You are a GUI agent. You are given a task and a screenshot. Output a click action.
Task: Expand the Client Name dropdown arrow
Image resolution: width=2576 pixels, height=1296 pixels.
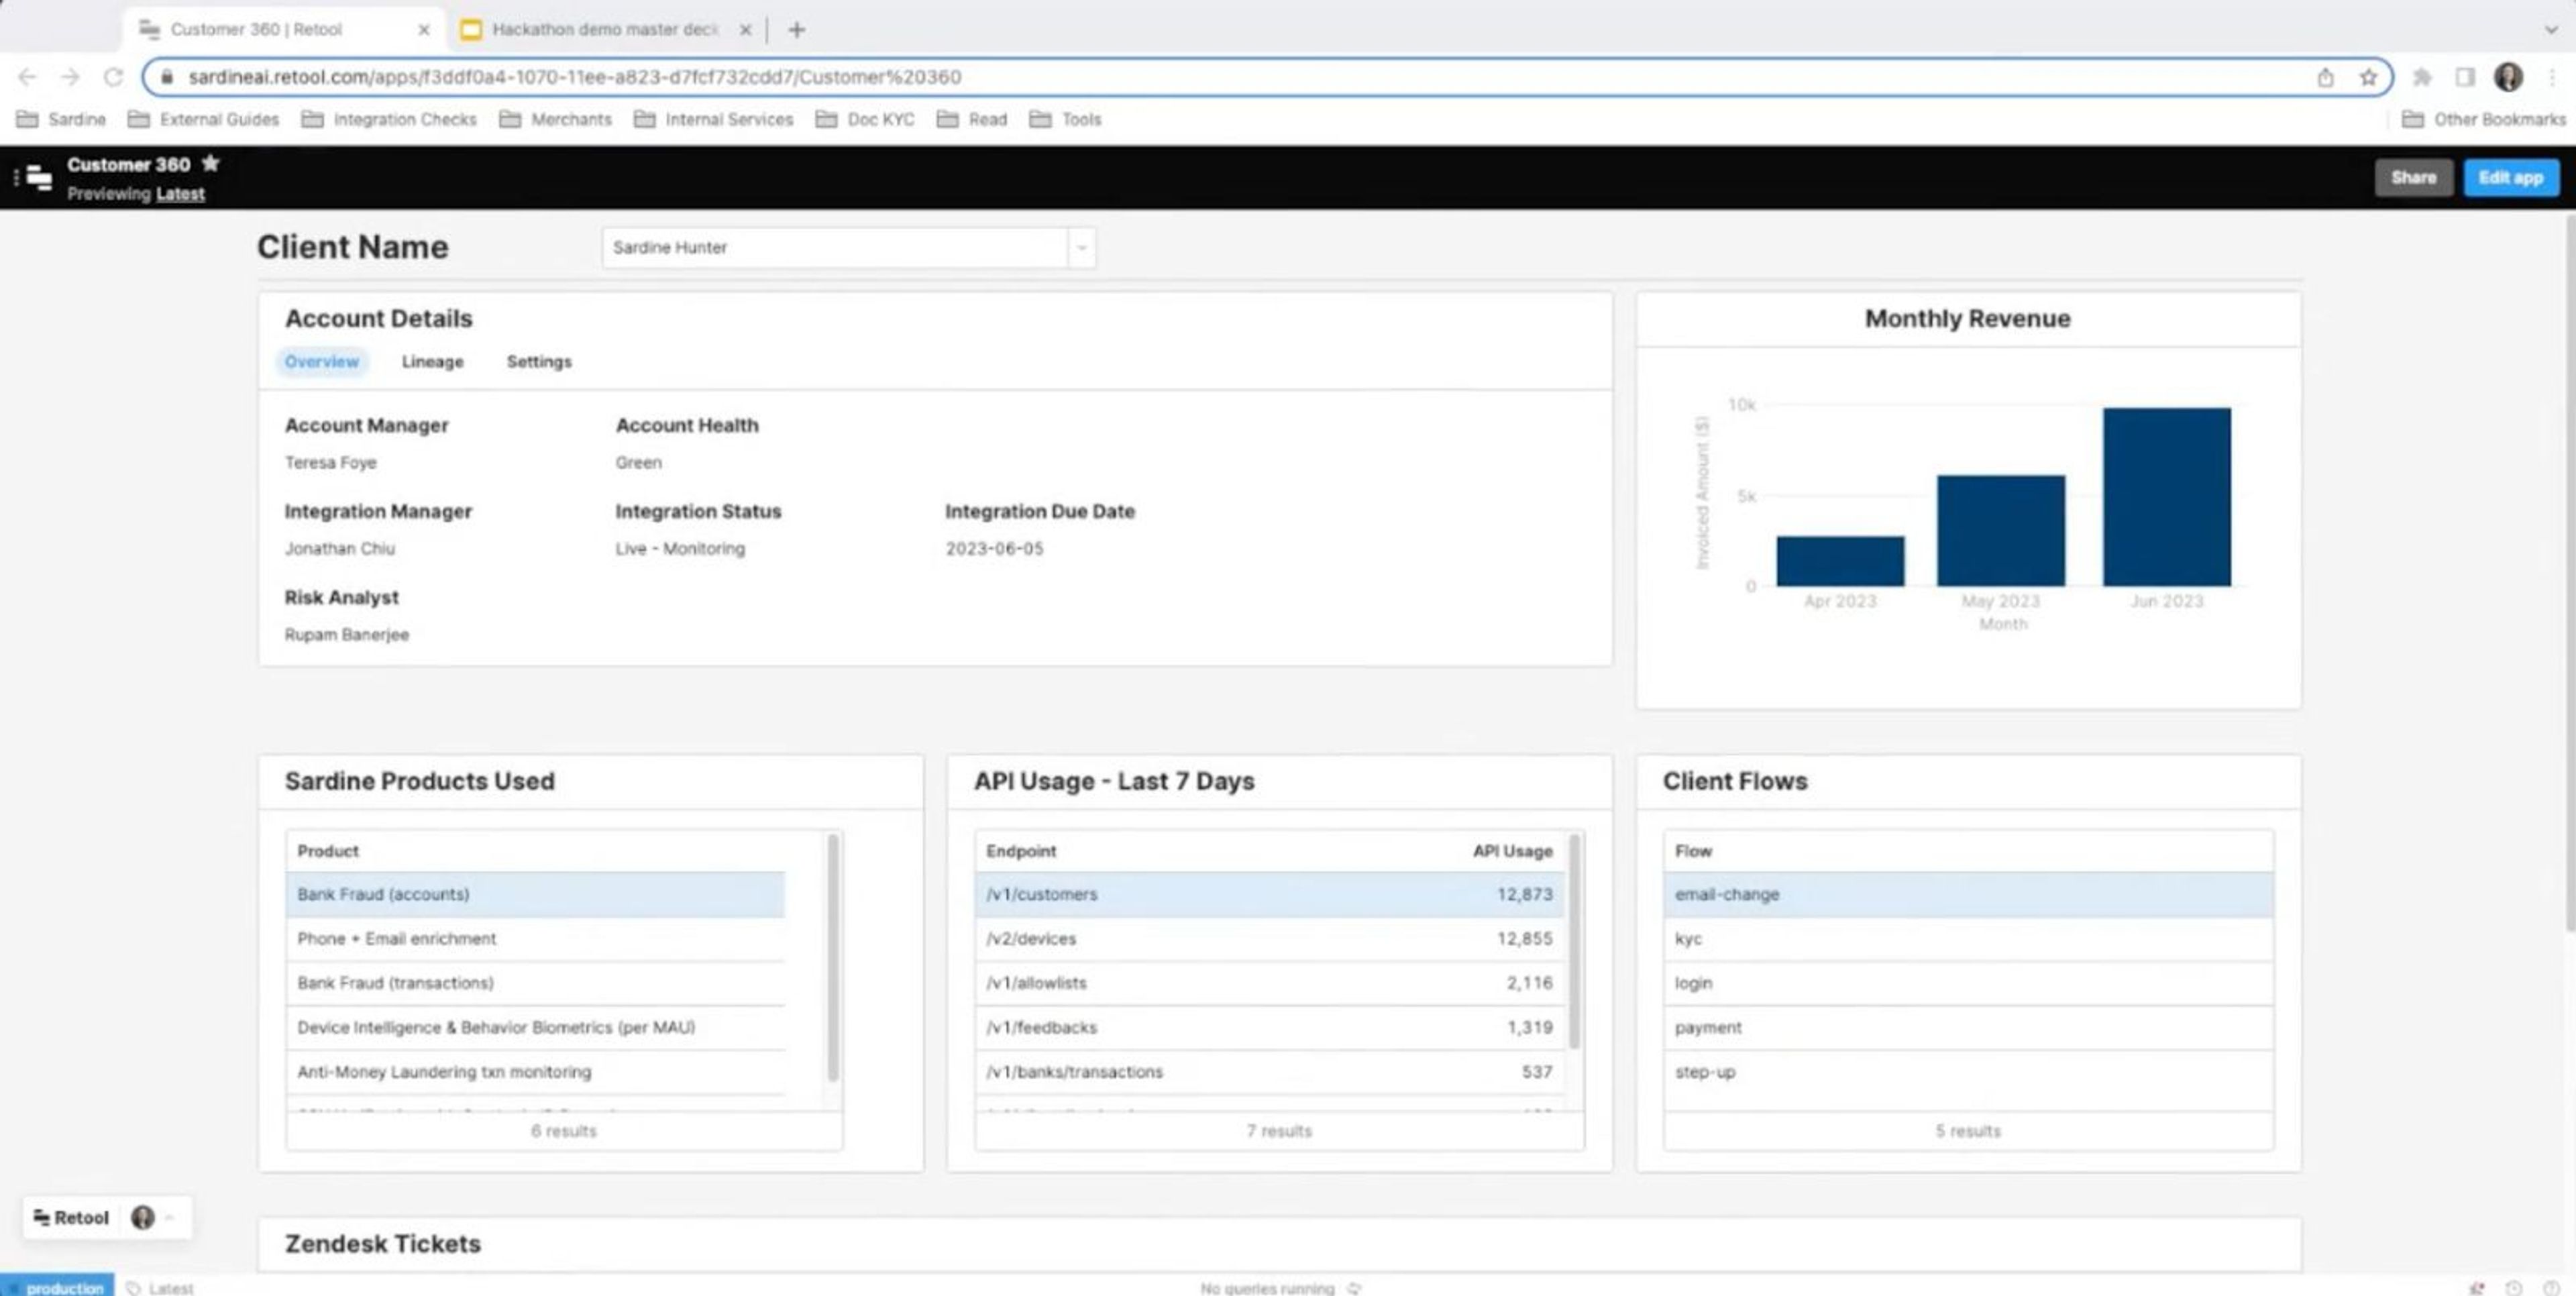pyautogui.click(x=1081, y=248)
